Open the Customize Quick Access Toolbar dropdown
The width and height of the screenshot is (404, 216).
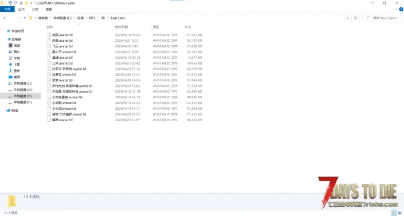31,3
